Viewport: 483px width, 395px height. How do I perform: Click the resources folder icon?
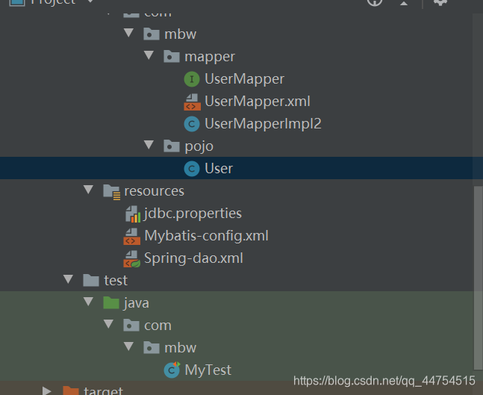coord(111,192)
